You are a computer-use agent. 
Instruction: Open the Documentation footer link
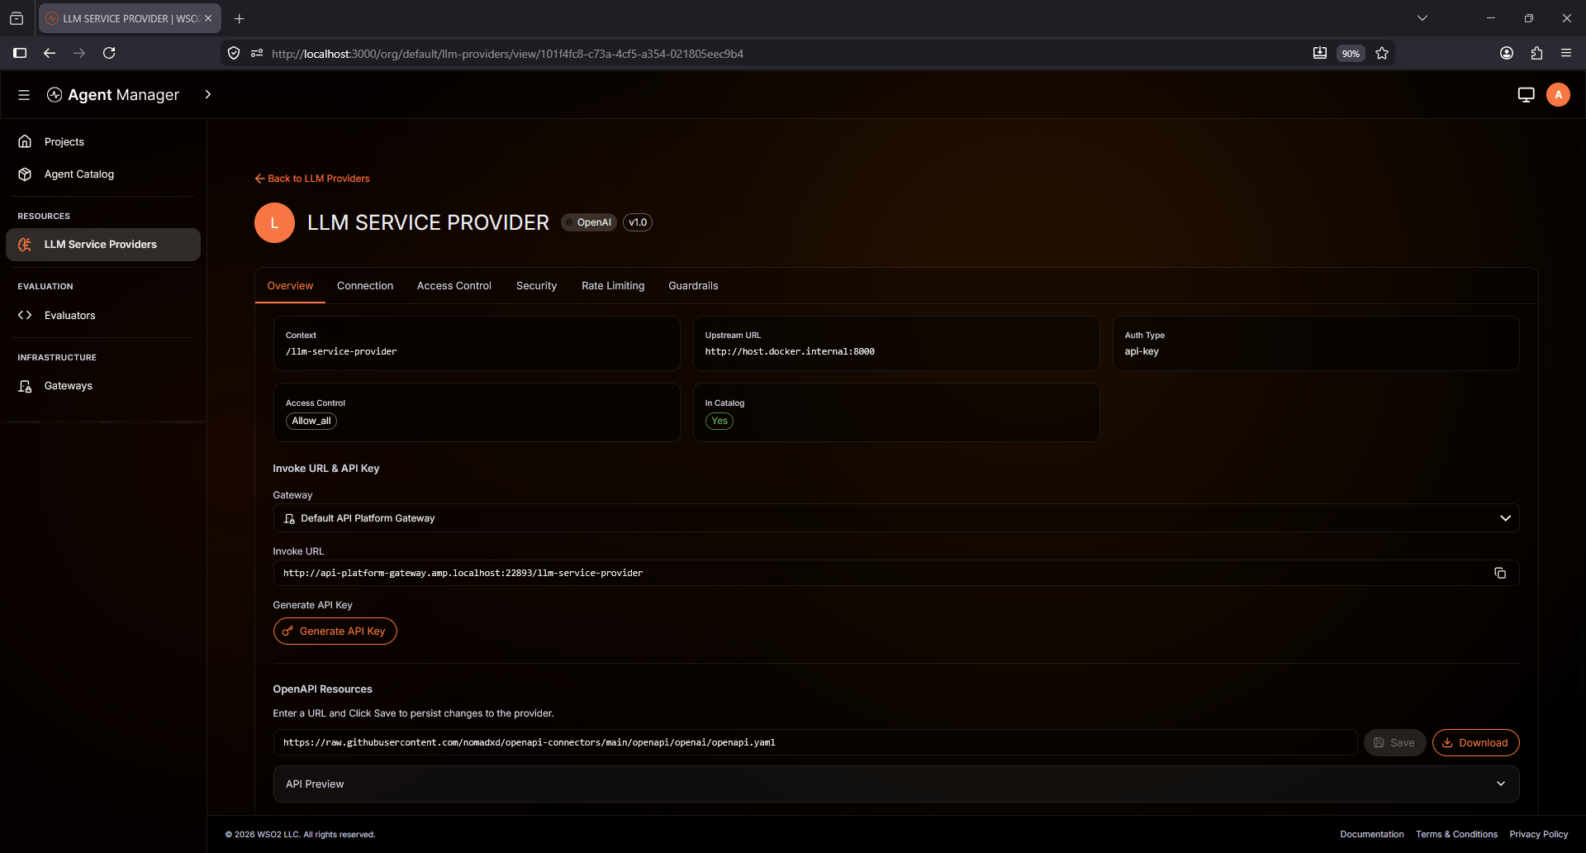tap(1371, 835)
